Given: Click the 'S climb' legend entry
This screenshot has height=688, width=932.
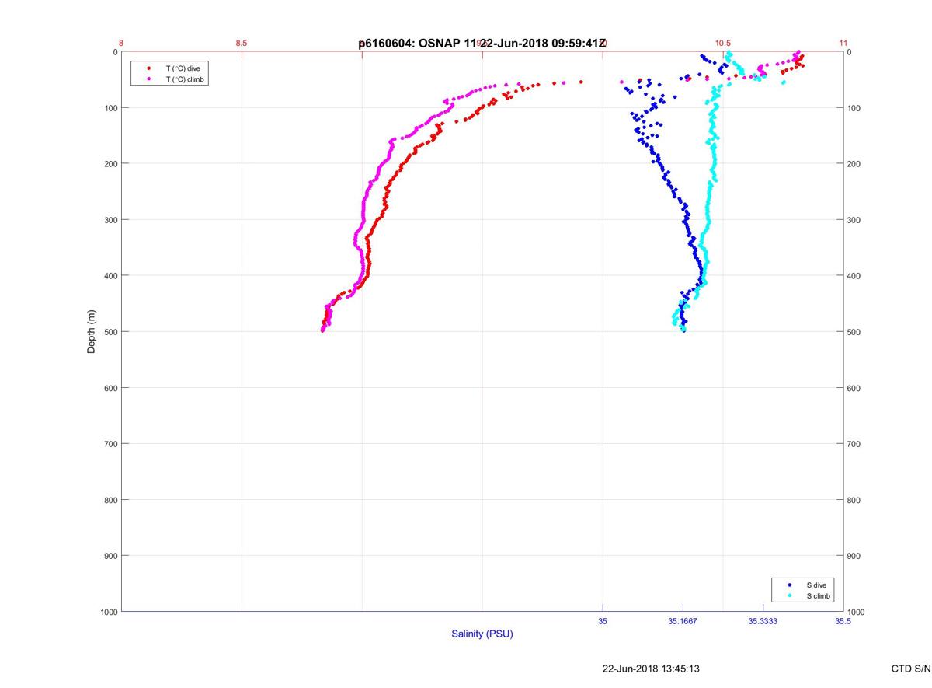Looking at the screenshot, I should pos(818,595).
